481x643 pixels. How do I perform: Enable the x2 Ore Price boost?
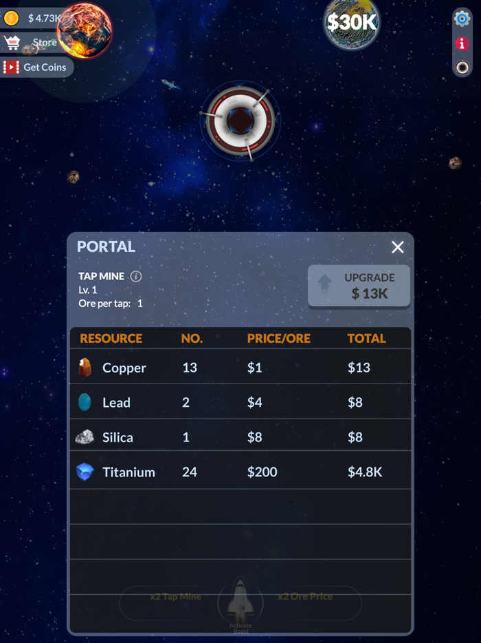[305, 598]
